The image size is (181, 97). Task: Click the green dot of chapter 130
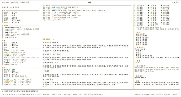pyautogui.click(x=148, y=15)
